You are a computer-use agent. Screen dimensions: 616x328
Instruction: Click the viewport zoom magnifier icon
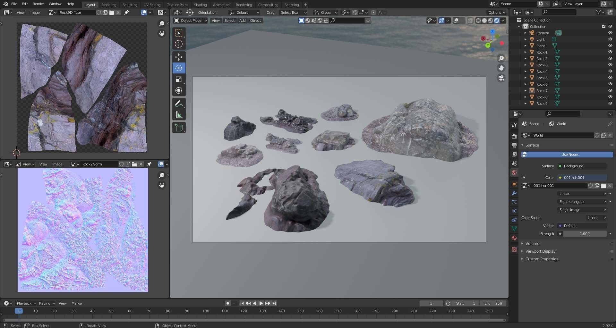501,58
